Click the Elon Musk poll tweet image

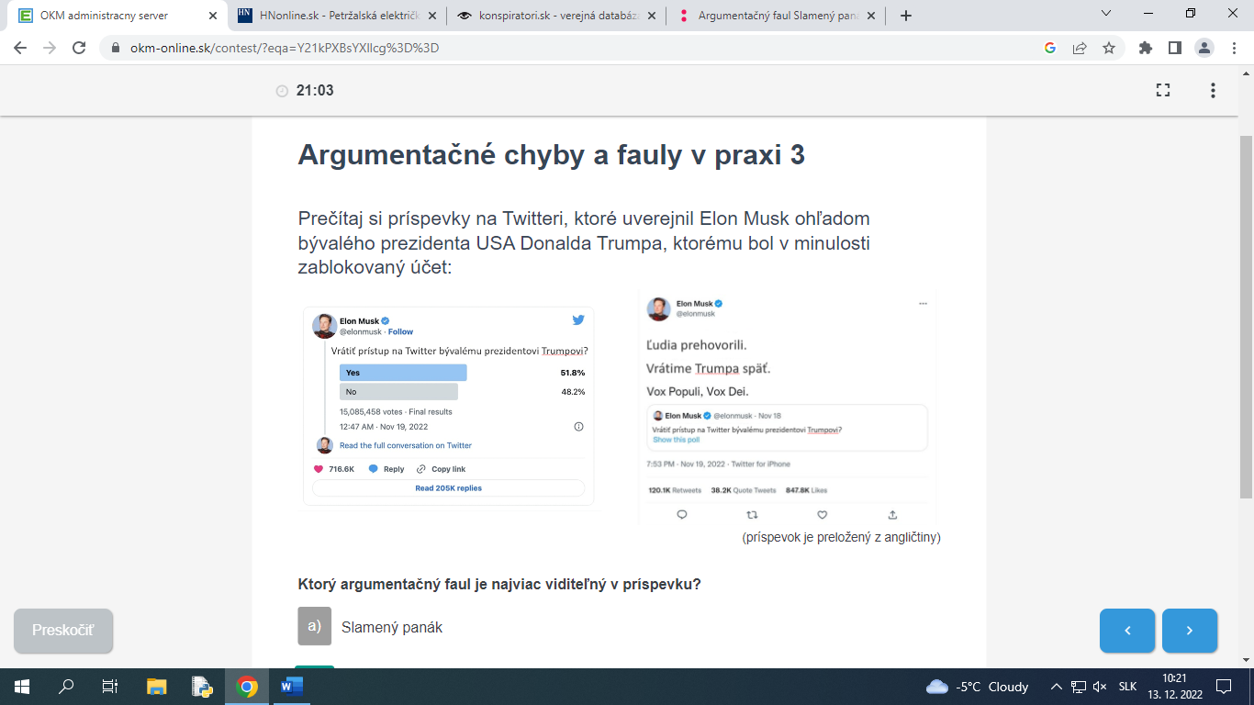449,407
